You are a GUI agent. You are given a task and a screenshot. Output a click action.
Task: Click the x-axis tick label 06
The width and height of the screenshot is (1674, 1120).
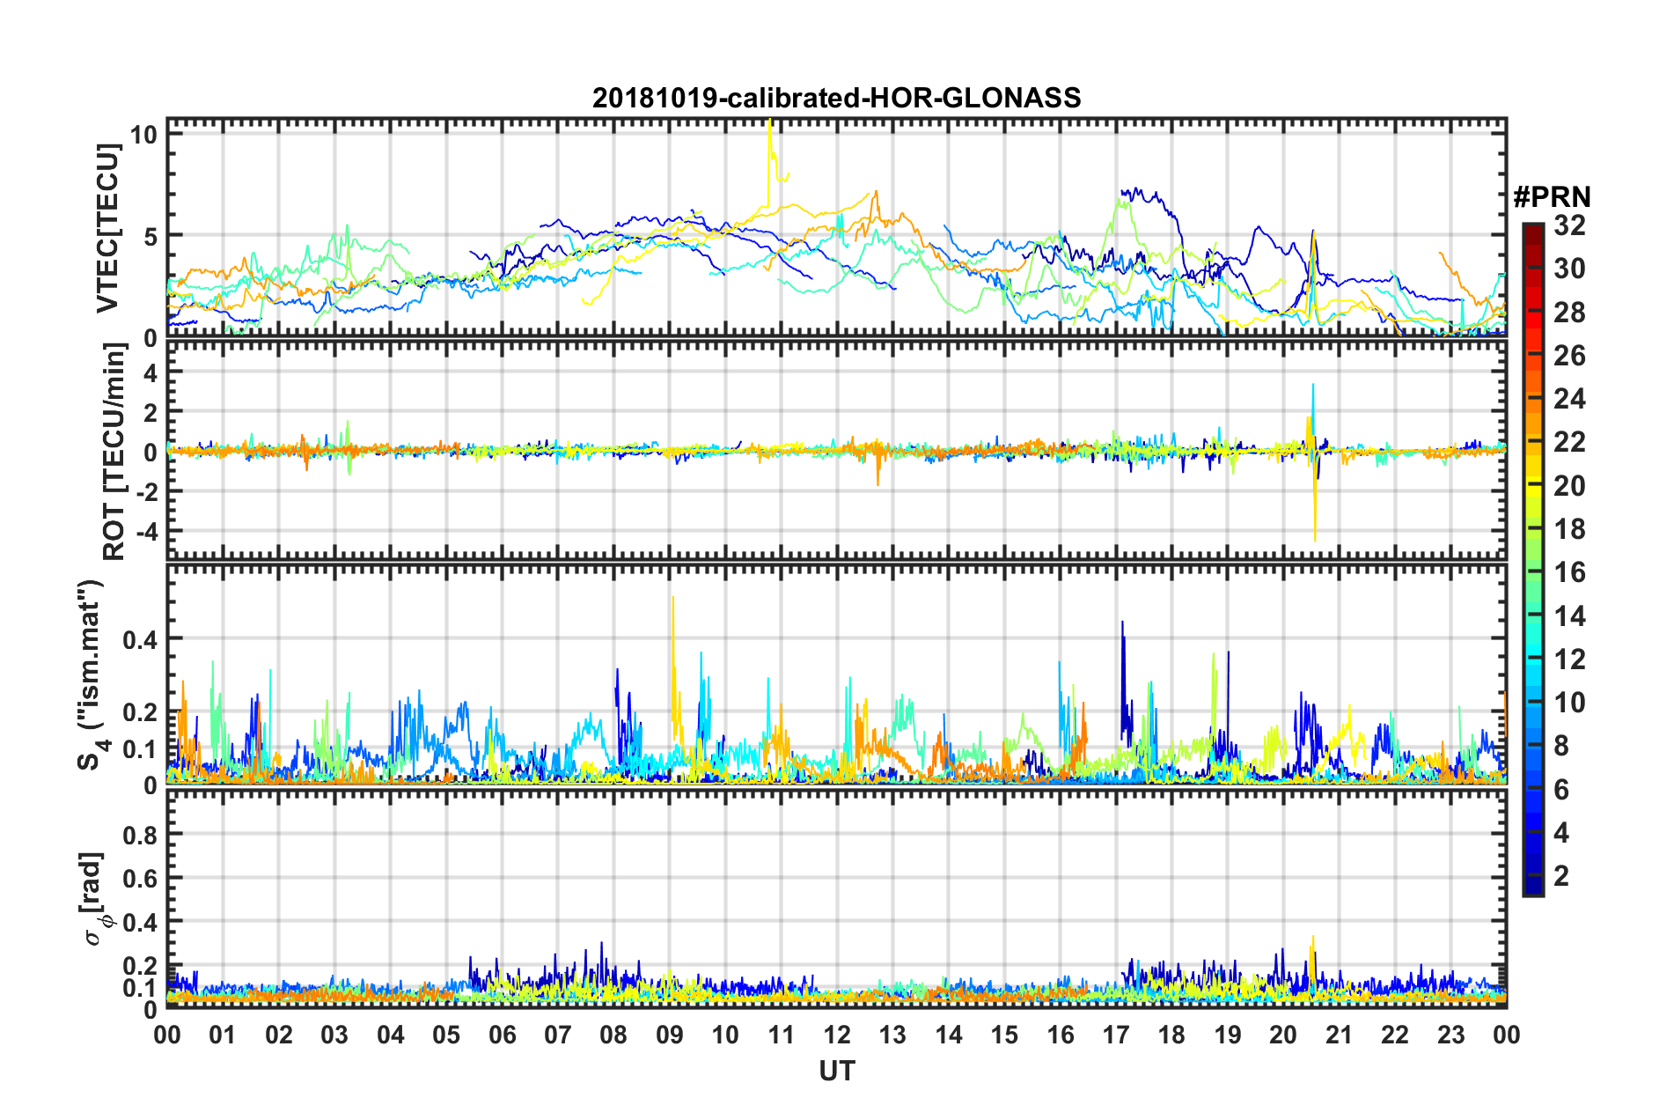[x=502, y=1035]
